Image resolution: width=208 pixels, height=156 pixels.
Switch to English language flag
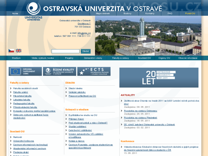19,51
